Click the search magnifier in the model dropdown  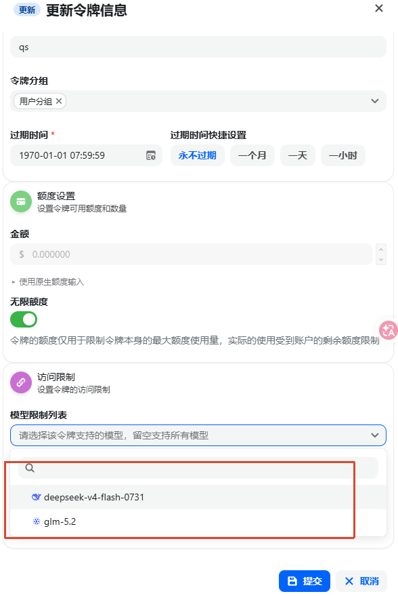(x=30, y=468)
